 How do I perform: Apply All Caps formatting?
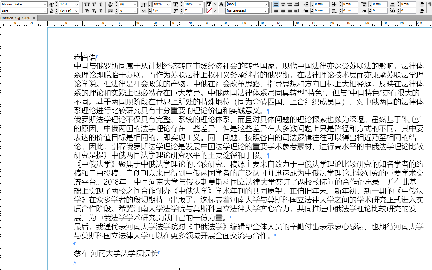[87, 4]
